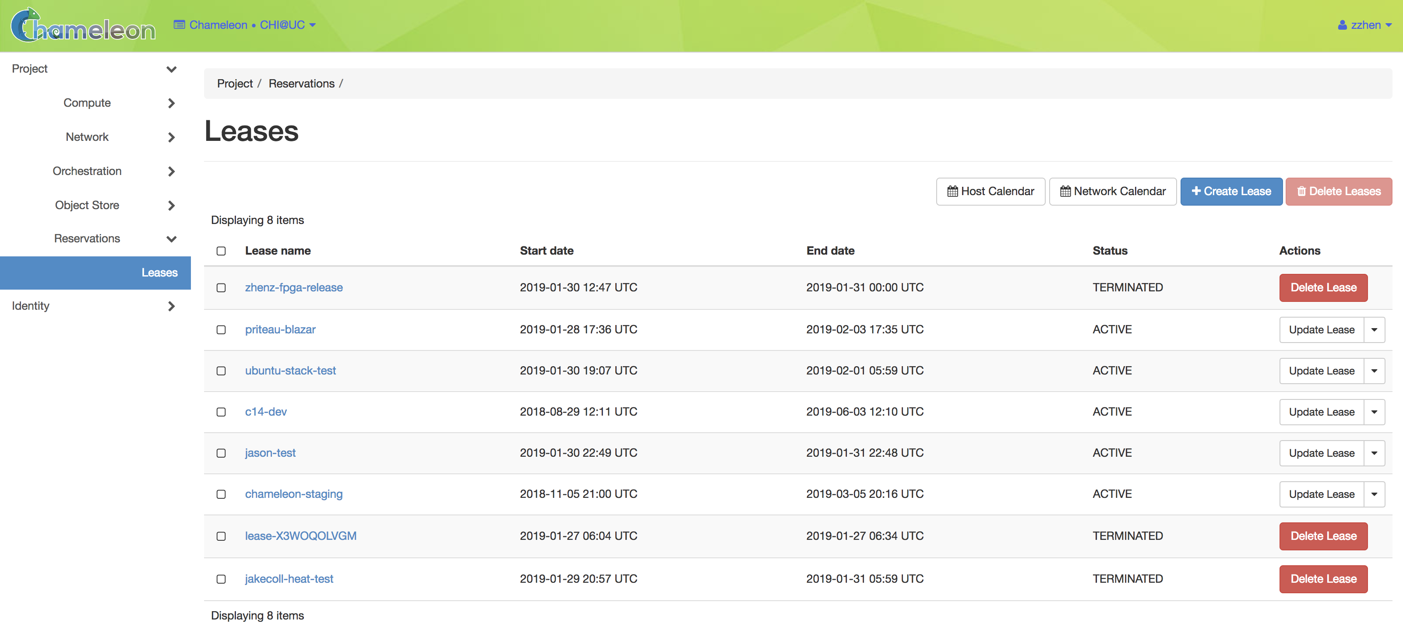Select the Leases sidebar item

click(x=95, y=273)
